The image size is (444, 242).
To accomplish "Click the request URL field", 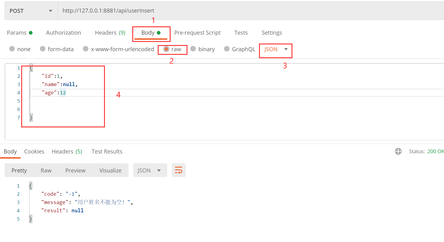I will pyautogui.click(x=251, y=11).
